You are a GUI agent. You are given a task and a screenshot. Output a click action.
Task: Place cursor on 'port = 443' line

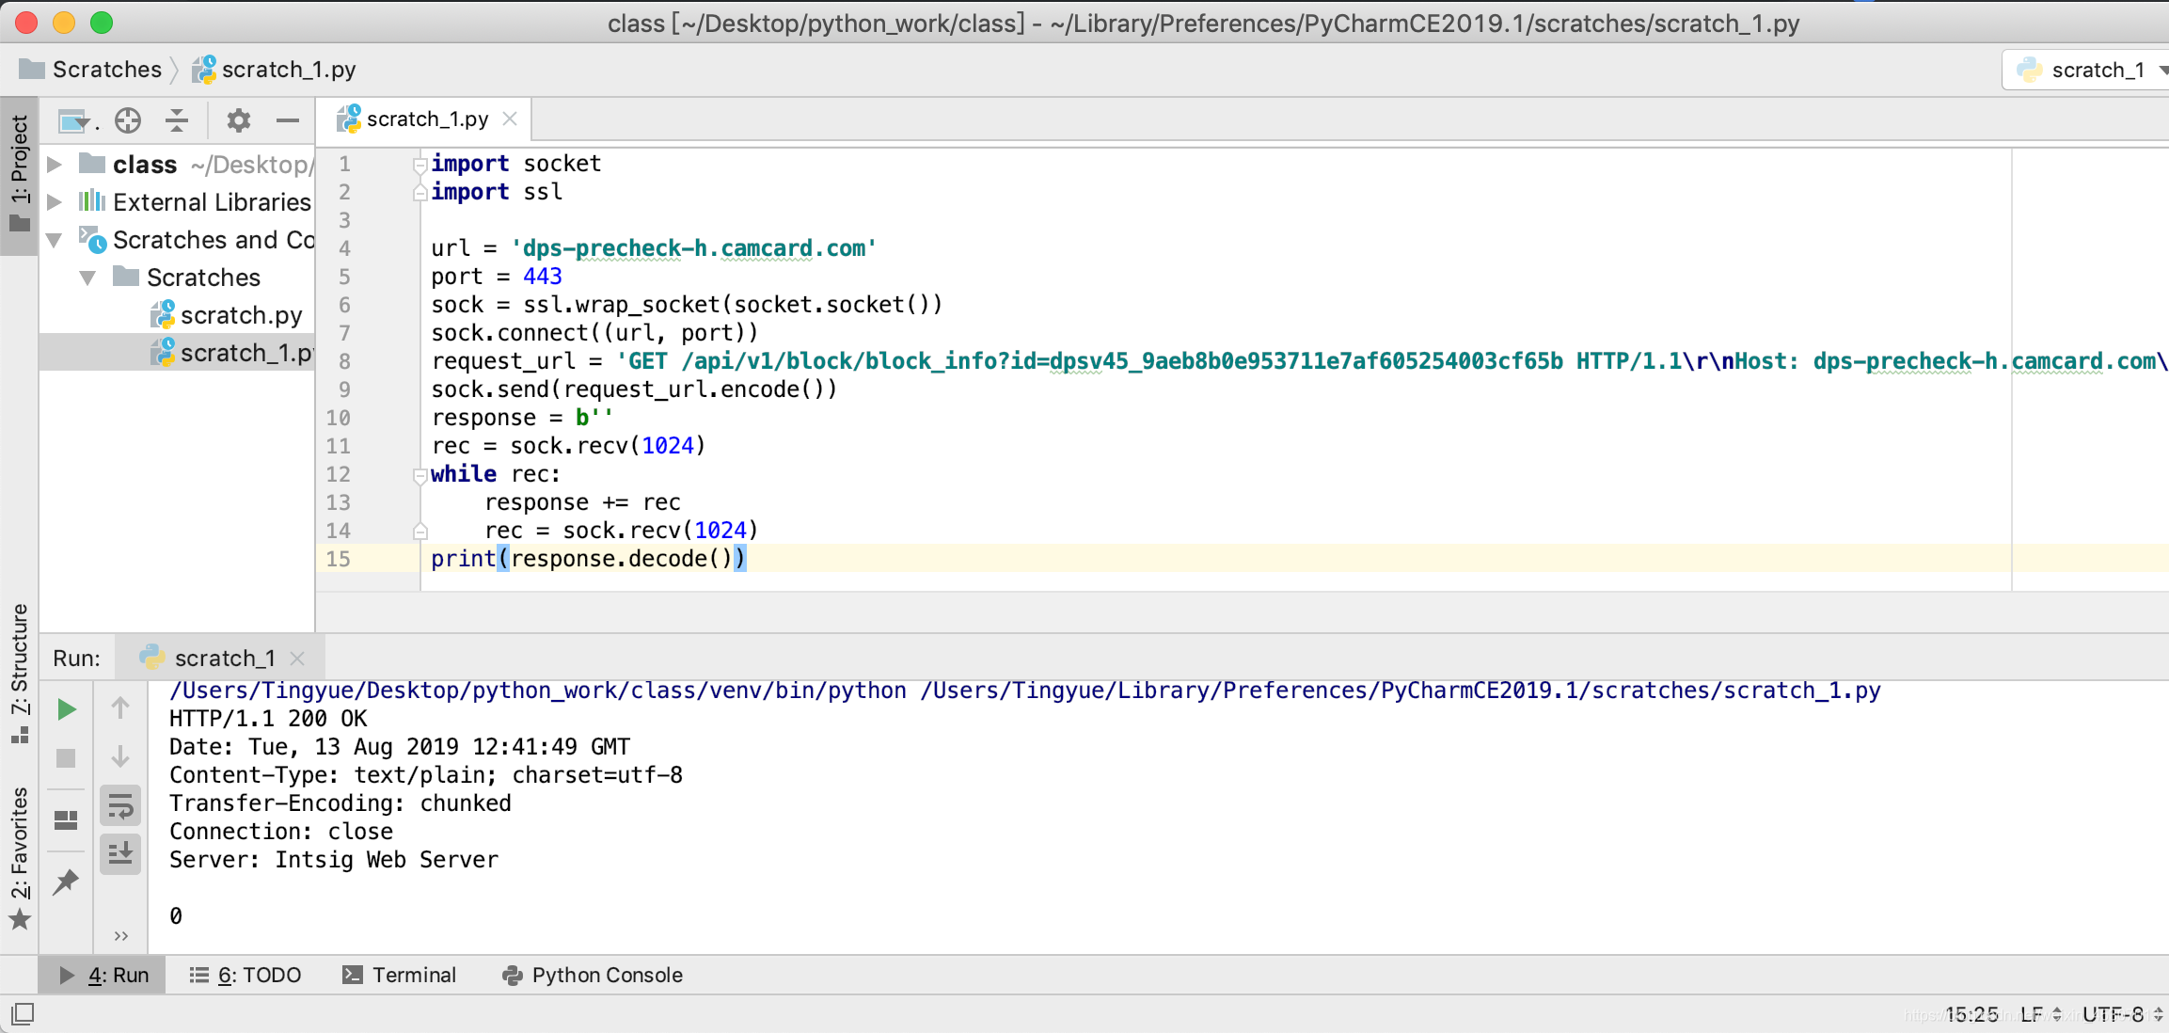(497, 277)
